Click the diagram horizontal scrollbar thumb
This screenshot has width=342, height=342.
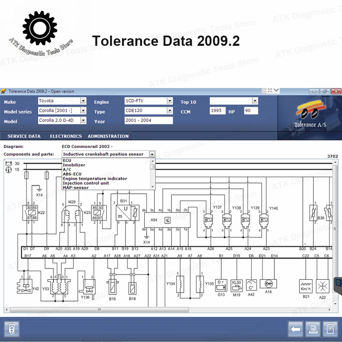click(100, 310)
